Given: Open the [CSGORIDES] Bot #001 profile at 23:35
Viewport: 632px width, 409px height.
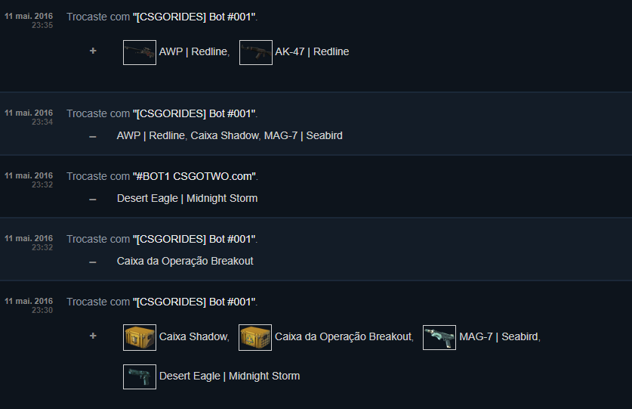Looking at the screenshot, I should 195,17.
